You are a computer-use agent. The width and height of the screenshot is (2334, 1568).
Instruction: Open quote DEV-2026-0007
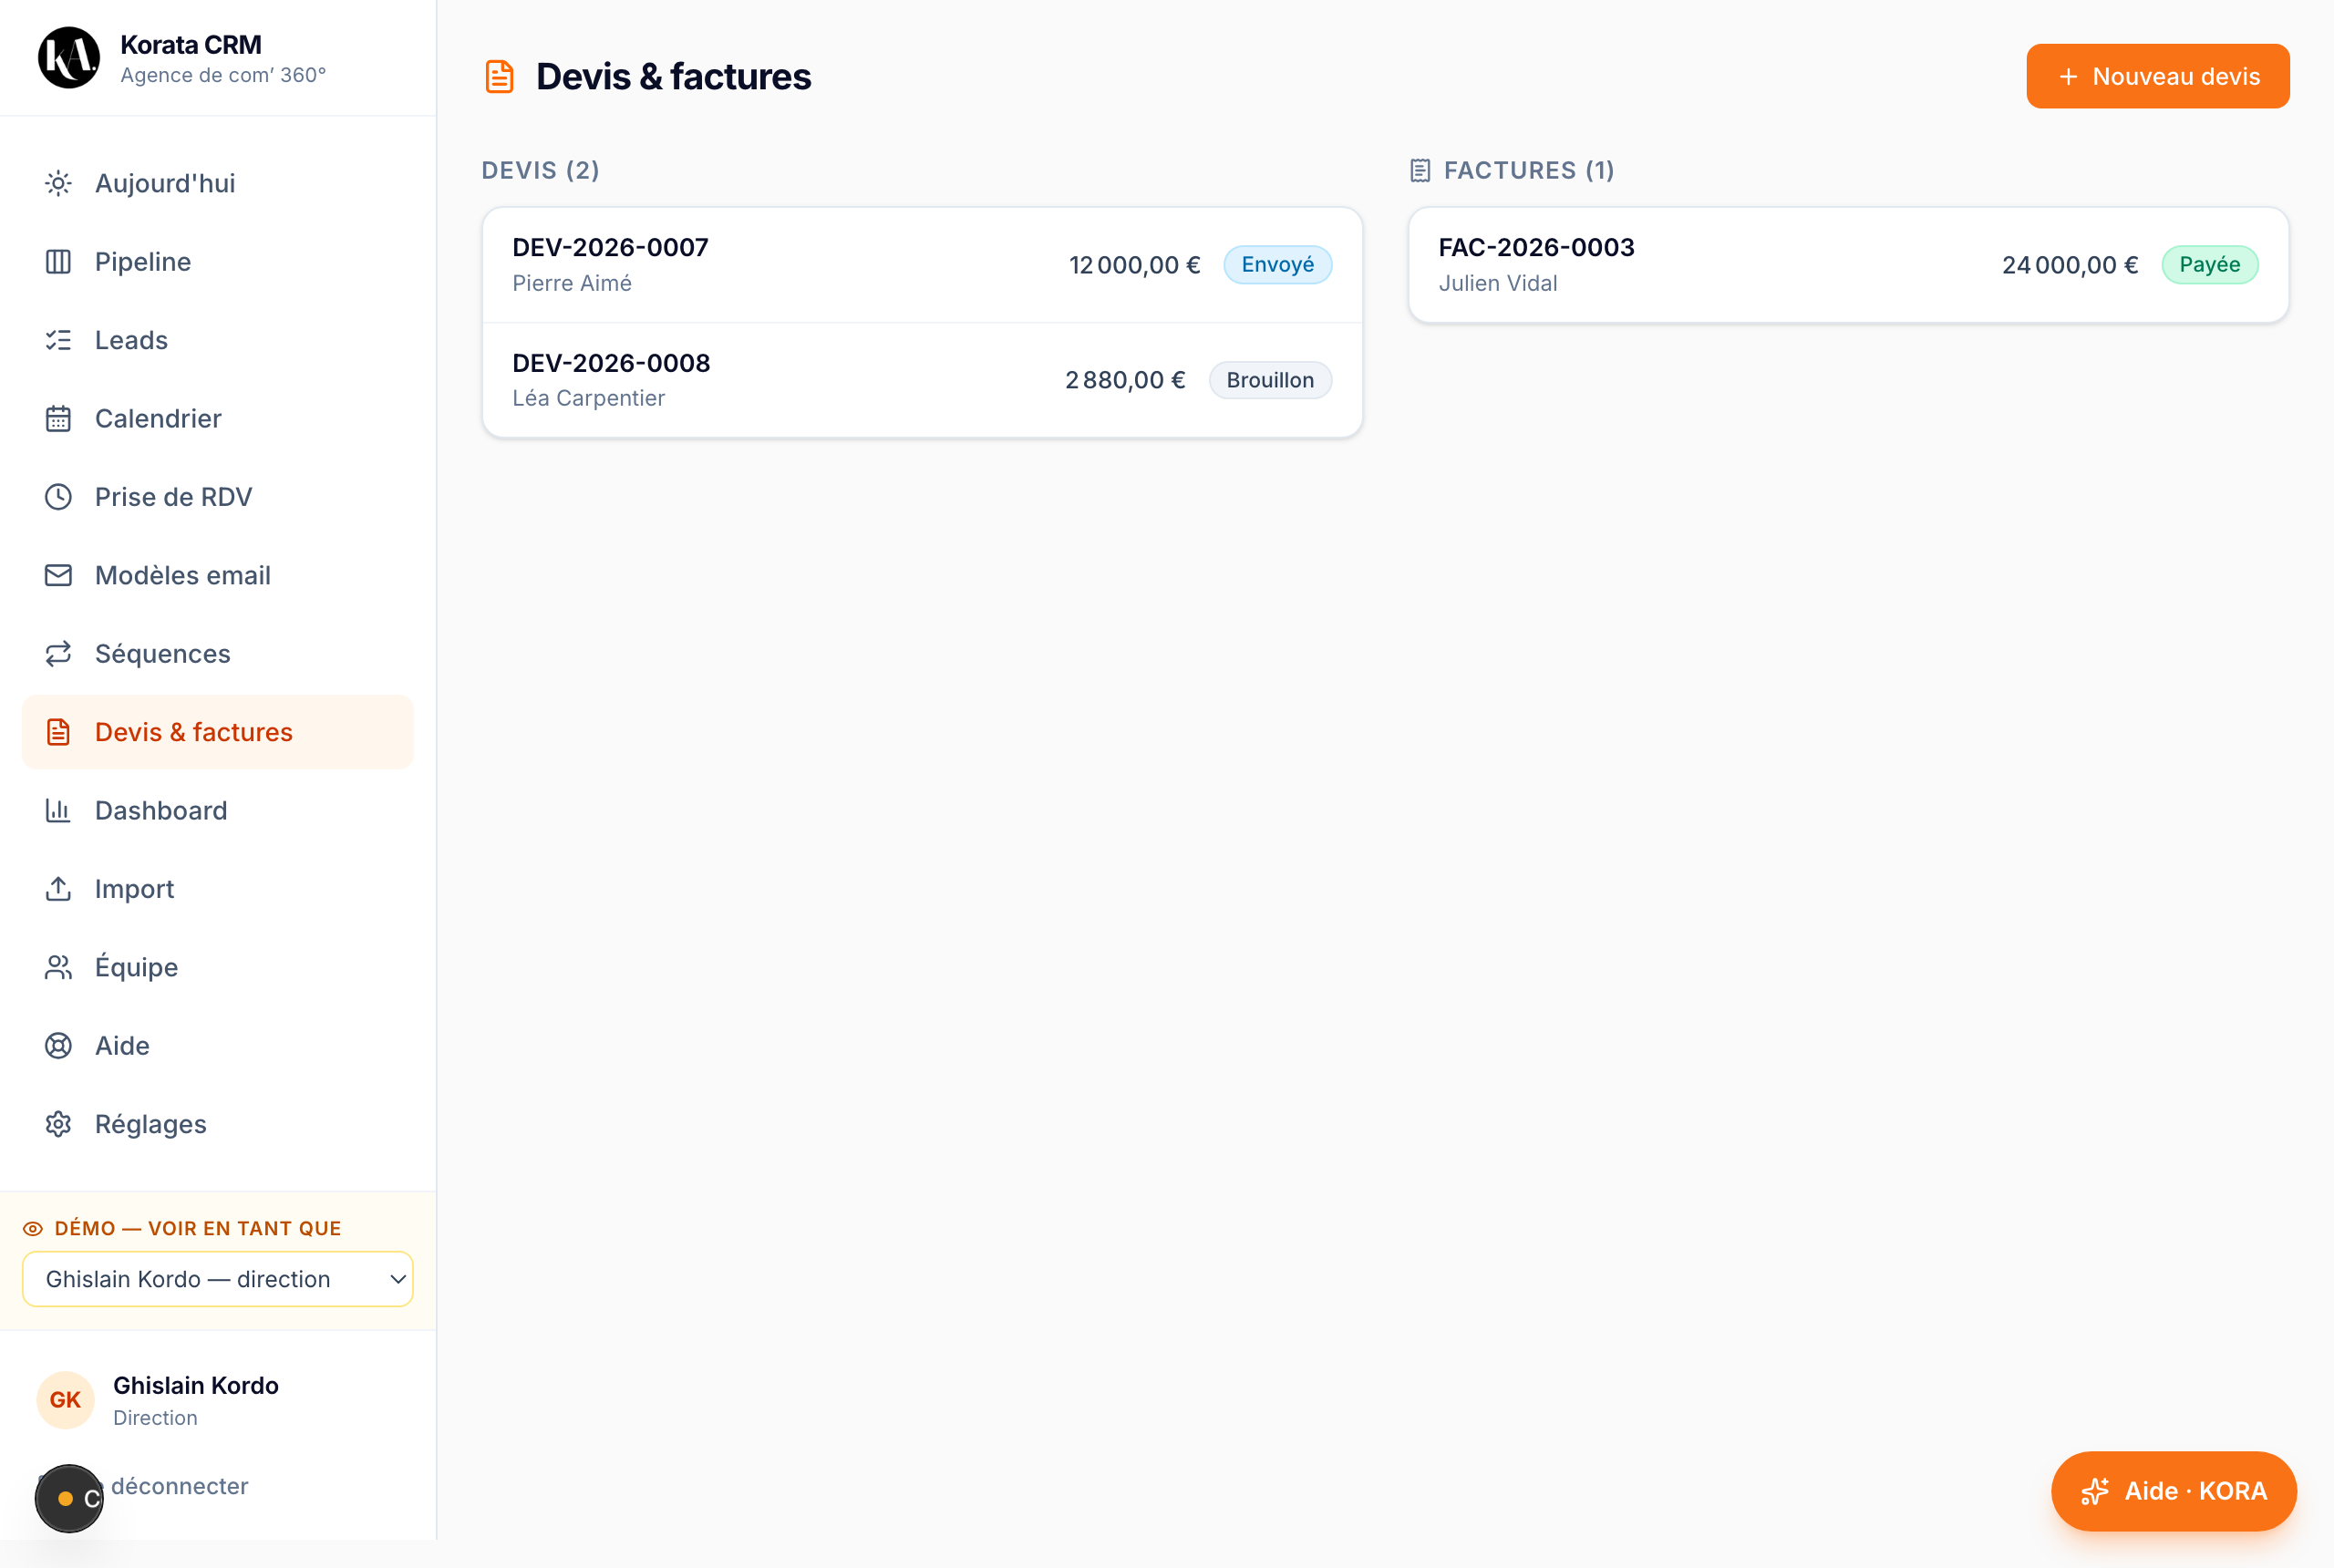click(x=922, y=265)
